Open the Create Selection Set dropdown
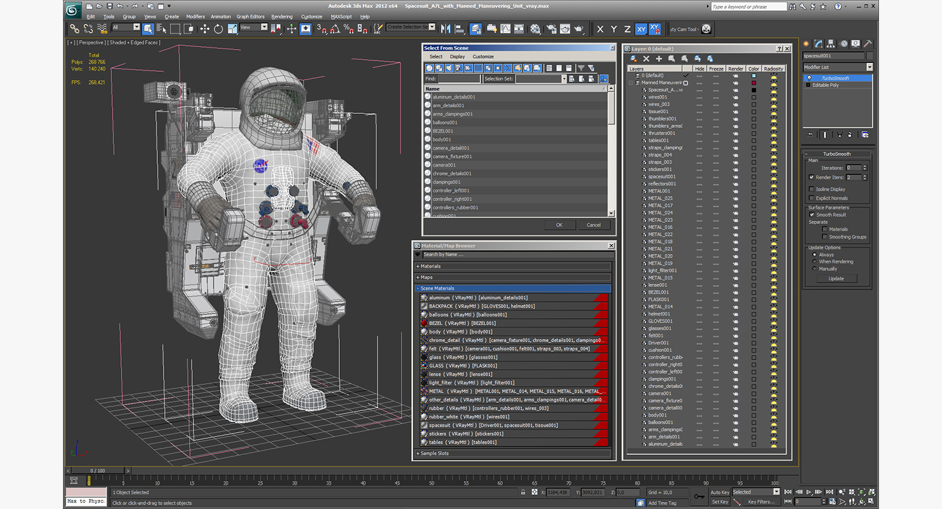942x509 pixels. click(x=411, y=27)
